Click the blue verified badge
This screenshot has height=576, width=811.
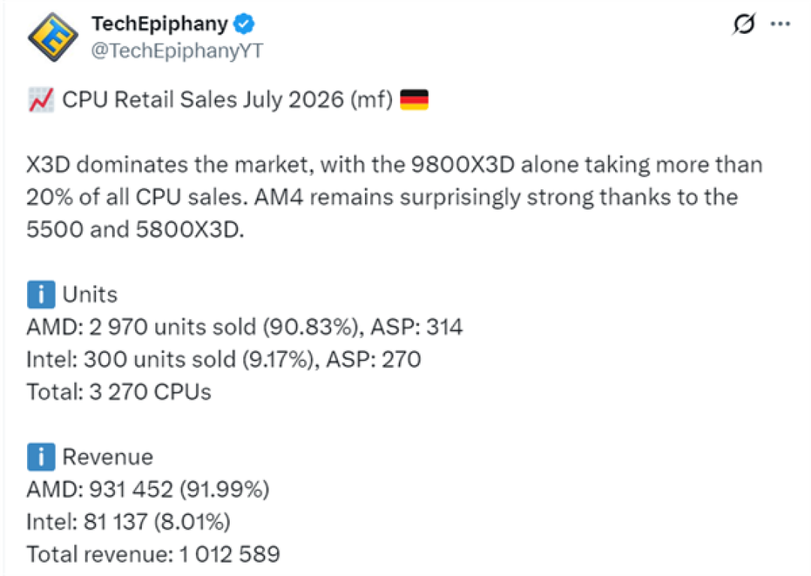coord(243,24)
